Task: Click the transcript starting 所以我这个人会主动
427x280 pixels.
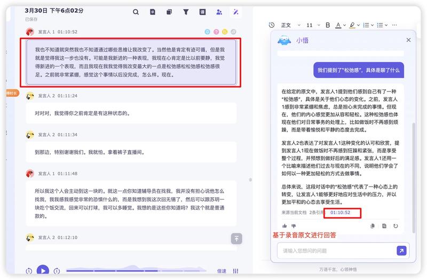Action: (131, 204)
